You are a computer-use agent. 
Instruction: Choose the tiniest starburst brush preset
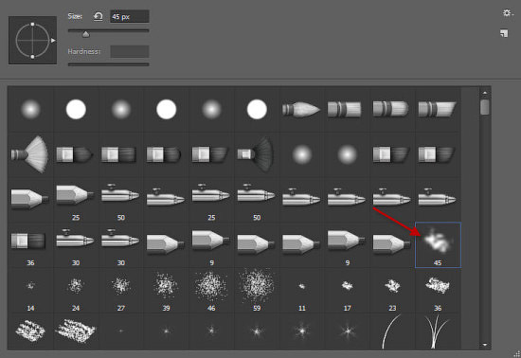coord(121,331)
